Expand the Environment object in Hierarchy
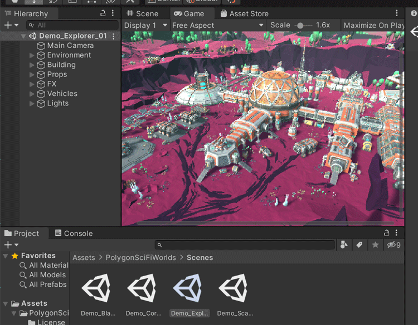This screenshot has height=328, width=418. [32, 55]
